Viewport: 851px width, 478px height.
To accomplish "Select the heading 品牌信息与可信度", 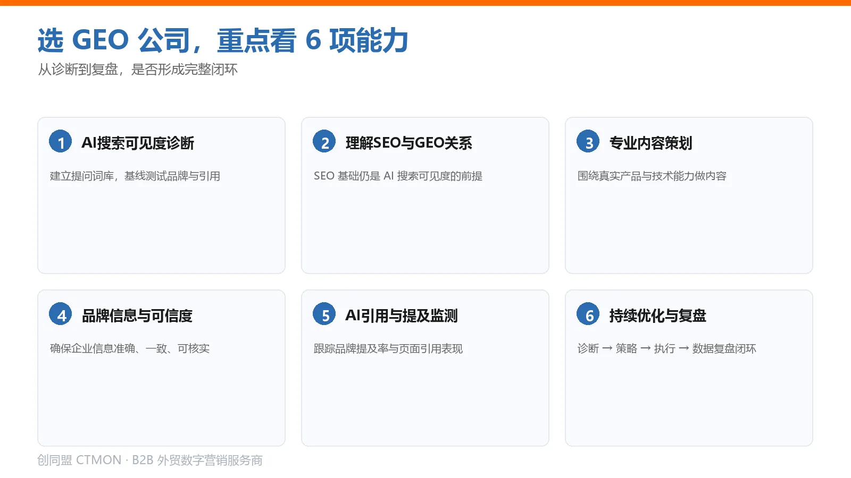I will 137,315.
